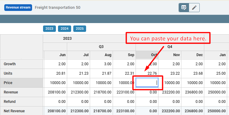This screenshot has height=115, width=229.
Task: Jump to the 2023 year button
Action: coord(49,29)
